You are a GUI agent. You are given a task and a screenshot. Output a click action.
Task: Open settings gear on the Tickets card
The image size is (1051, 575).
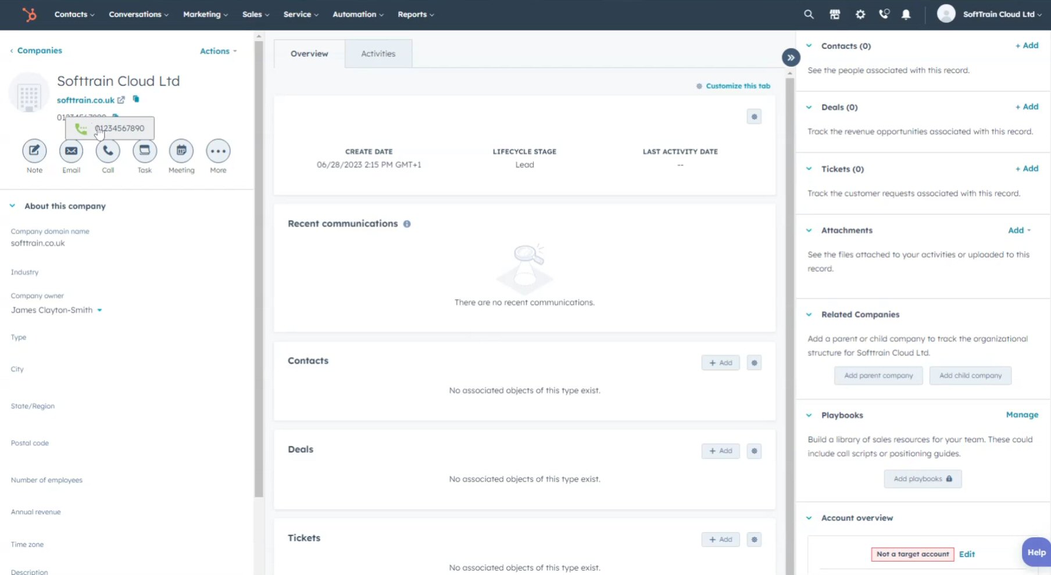[x=754, y=540]
